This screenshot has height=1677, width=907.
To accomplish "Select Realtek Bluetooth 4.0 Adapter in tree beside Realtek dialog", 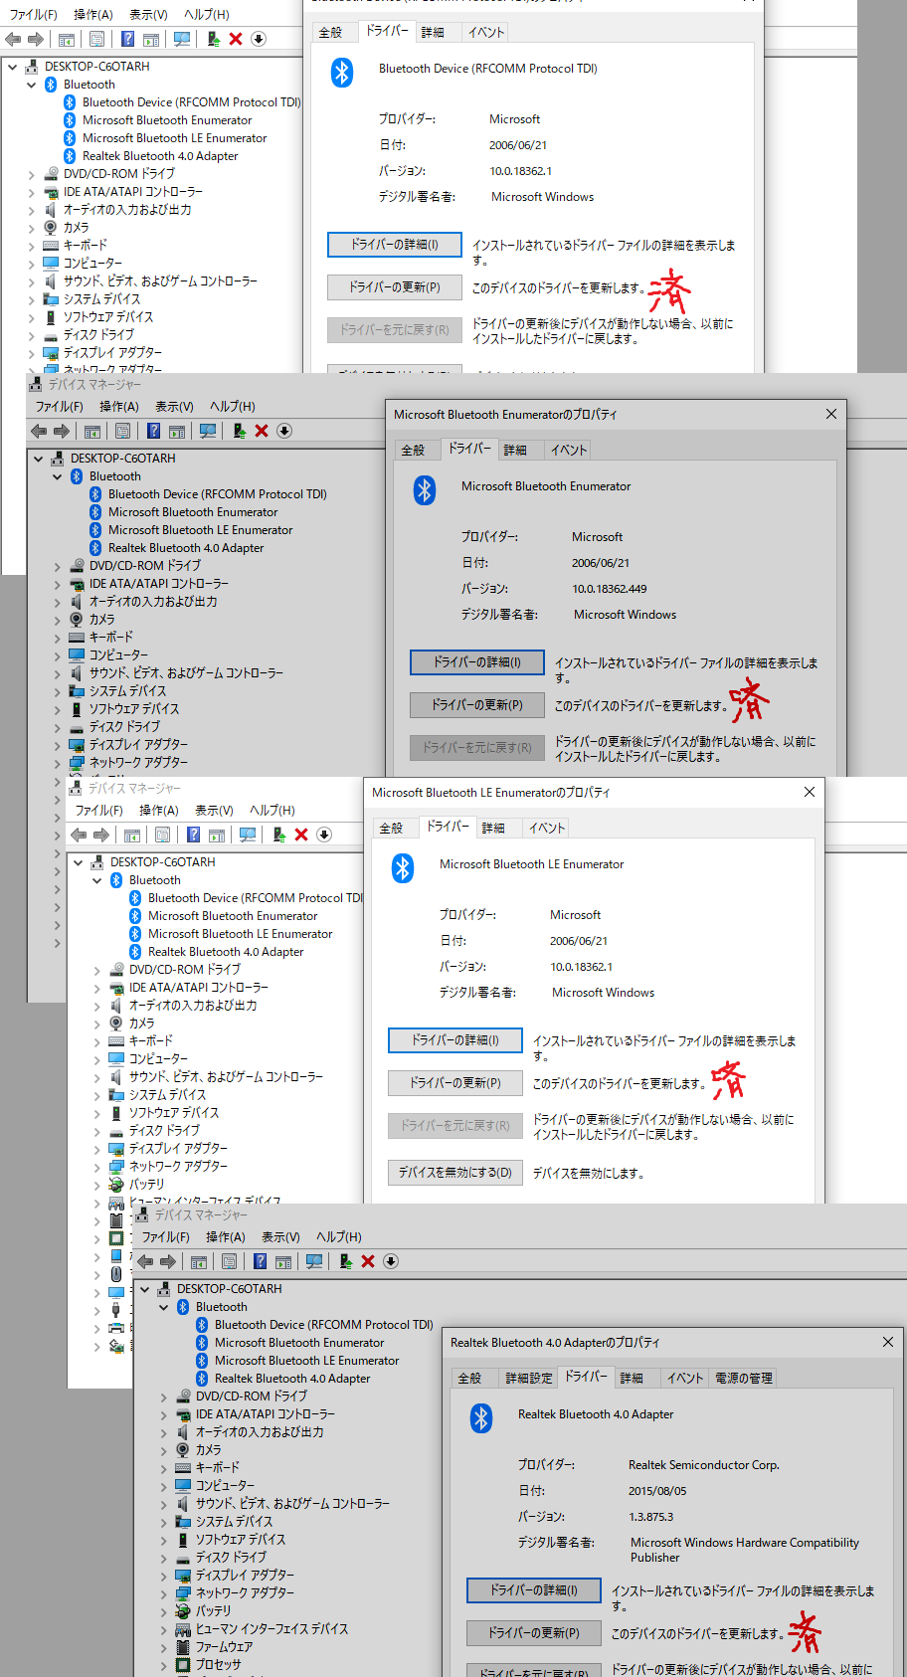I will [292, 1379].
